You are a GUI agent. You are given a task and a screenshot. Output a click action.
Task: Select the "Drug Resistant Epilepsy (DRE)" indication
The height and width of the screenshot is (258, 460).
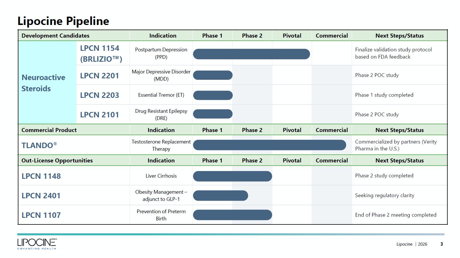coord(161,115)
